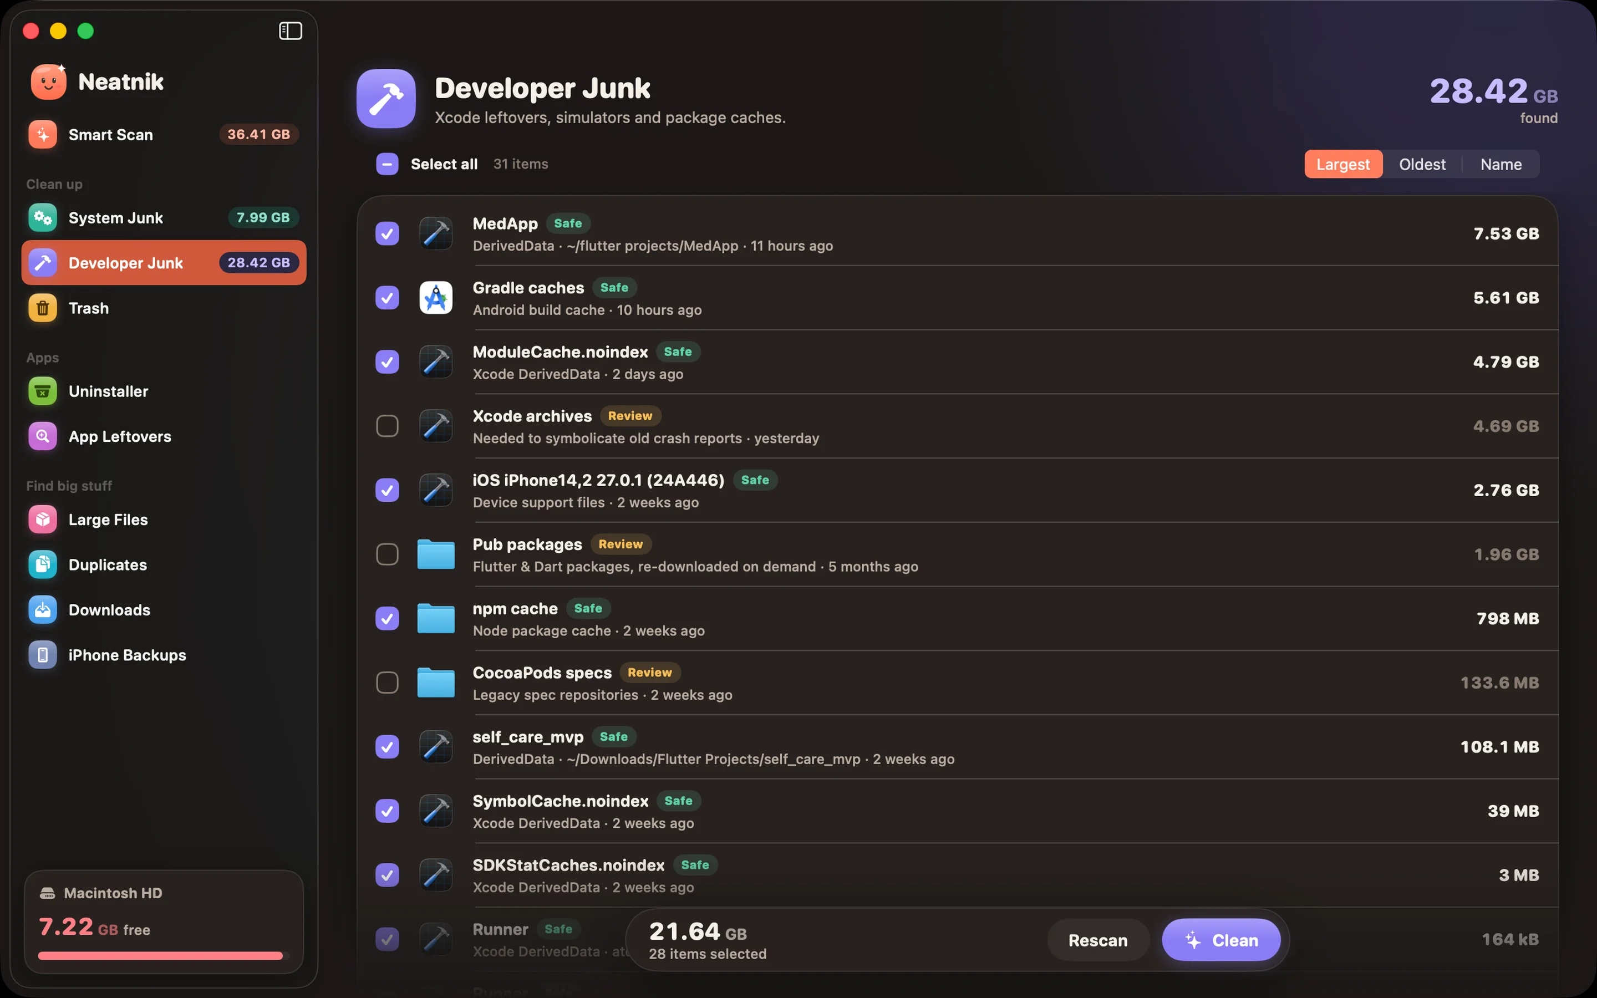Check the CocoaPods specs checkbox
Image resolution: width=1597 pixels, height=998 pixels.
pyautogui.click(x=388, y=683)
